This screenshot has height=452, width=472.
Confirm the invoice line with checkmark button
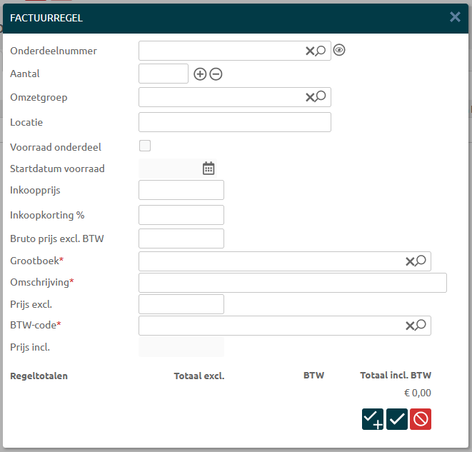(x=397, y=419)
